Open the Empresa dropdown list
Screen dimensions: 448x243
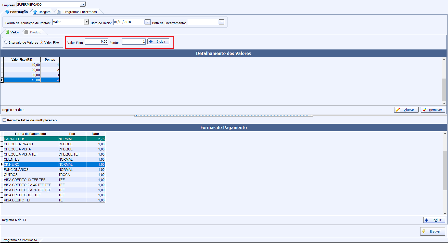pos(83,5)
